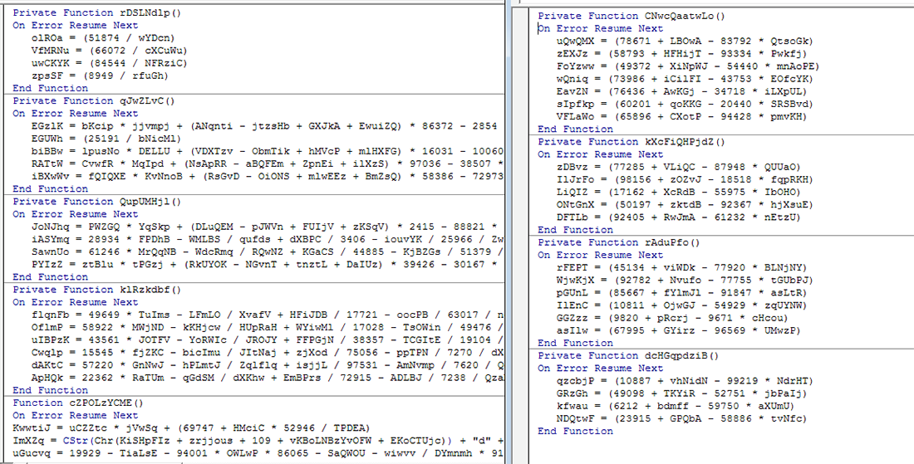This screenshot has width=914, height=464.
Task: Click the line starting 'pGUnL = (85667'
Action: coord(681,293)
